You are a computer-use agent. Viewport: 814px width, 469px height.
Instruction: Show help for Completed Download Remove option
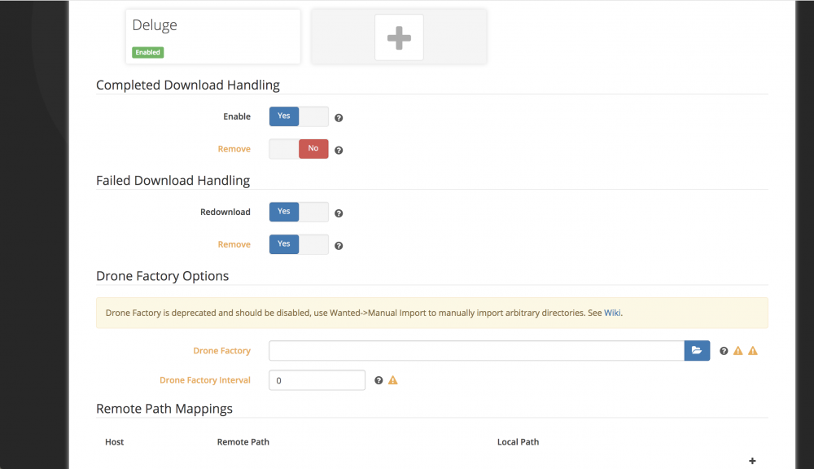click(339, 150)
